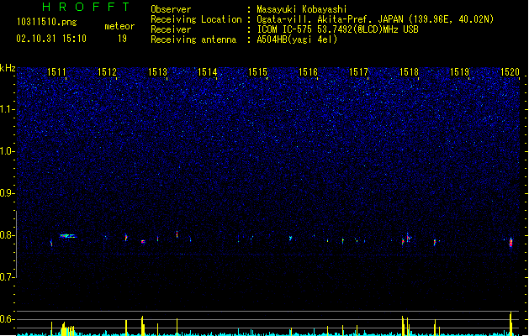The height and width of the screenshot is (336, 529).
Task: Click the 'Receiving Location' label
Action: (196, 19)
